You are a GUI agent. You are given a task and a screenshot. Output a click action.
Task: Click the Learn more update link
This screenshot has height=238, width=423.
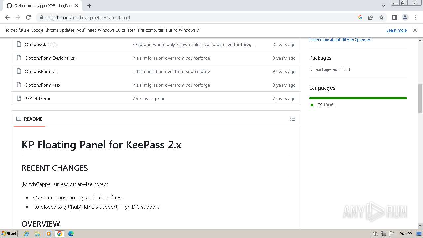tap(396, 30)
